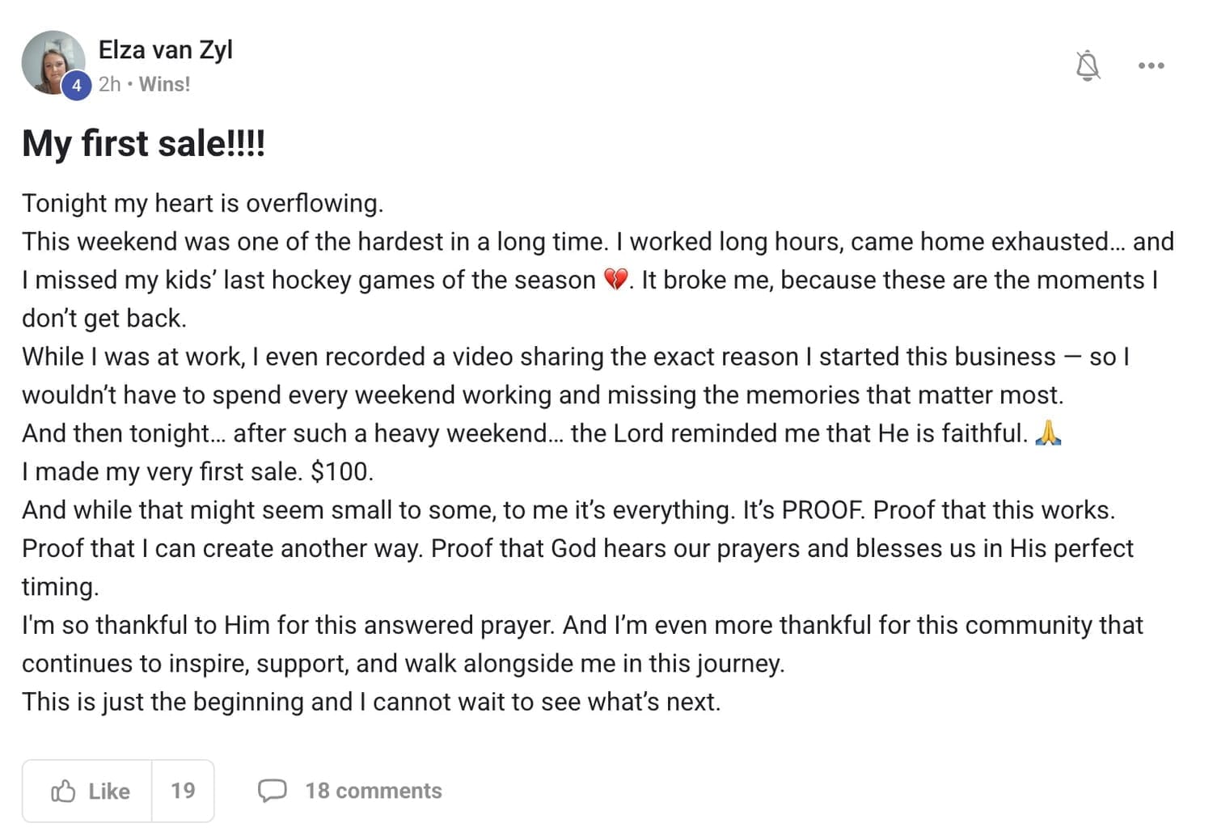Viewport: 1213px width, 836px height.
Task: Click the line 'Tonight my heart is overflowing.'
Action: [x=202, y=203]
